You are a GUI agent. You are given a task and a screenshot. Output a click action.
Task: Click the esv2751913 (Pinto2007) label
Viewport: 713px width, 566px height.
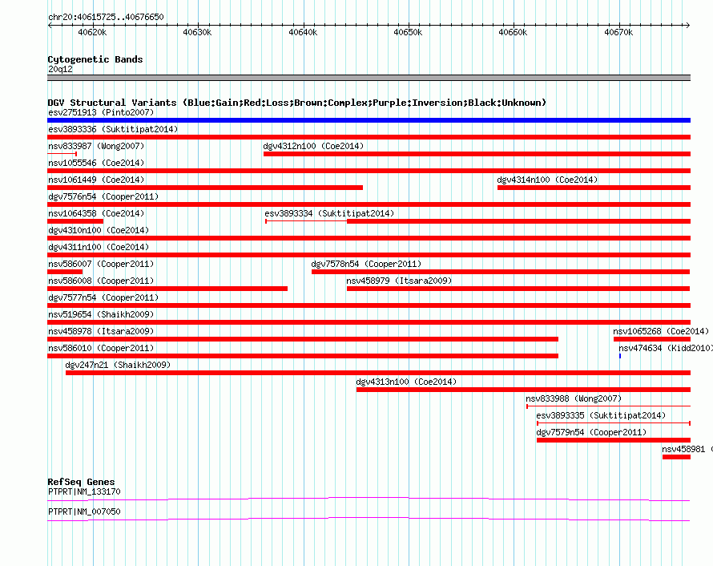pyautogui.click(x=101, y=112)
